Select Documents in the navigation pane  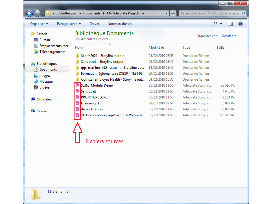click(x=48, y=69)
